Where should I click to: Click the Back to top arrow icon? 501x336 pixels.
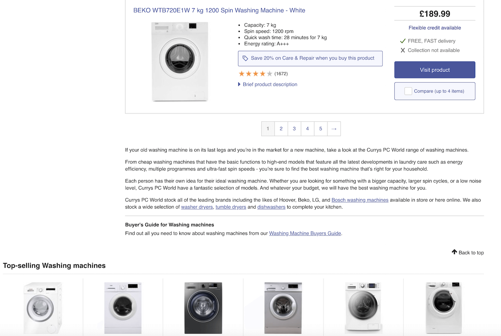tap(454, 252)
